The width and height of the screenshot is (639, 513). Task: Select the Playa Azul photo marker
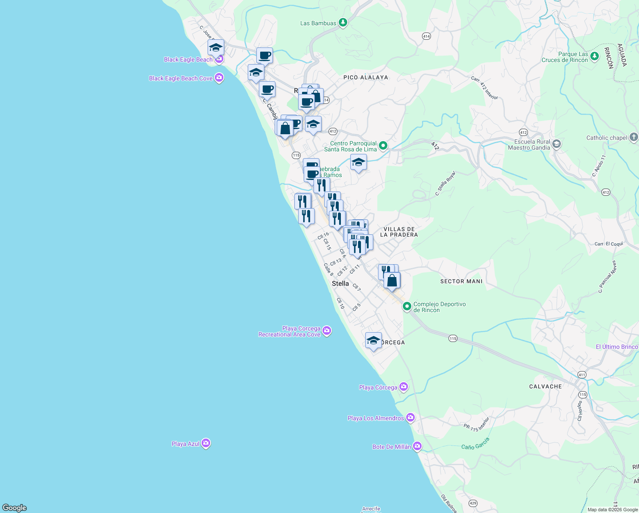206,443
